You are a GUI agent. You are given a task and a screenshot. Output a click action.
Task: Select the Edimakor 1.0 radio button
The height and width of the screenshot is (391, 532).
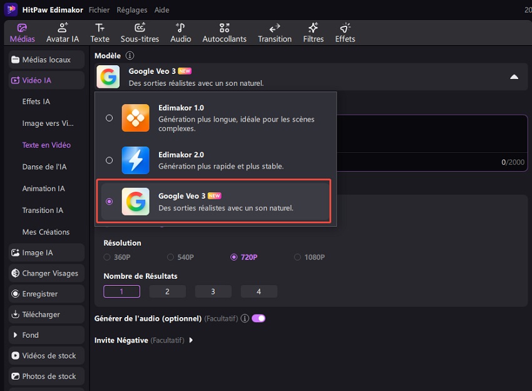[x=109, y=118]
